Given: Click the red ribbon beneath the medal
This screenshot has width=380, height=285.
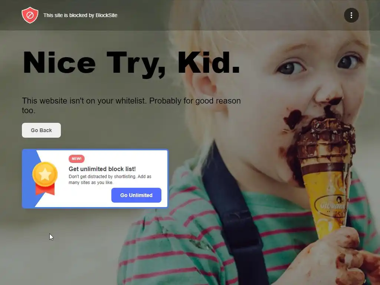Looking at the screenshot, I should [45, 190].
